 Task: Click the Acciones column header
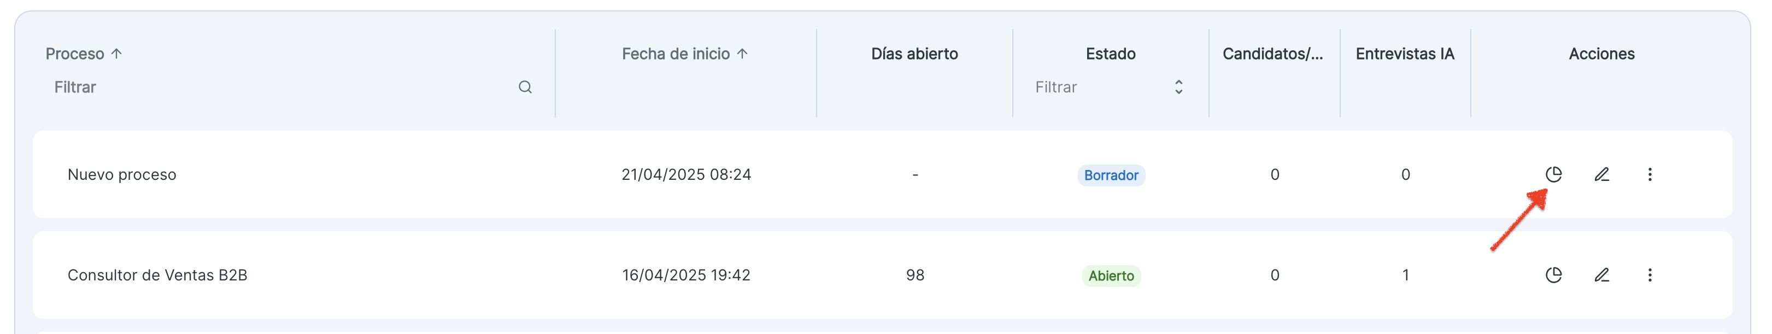point(1601,54)
